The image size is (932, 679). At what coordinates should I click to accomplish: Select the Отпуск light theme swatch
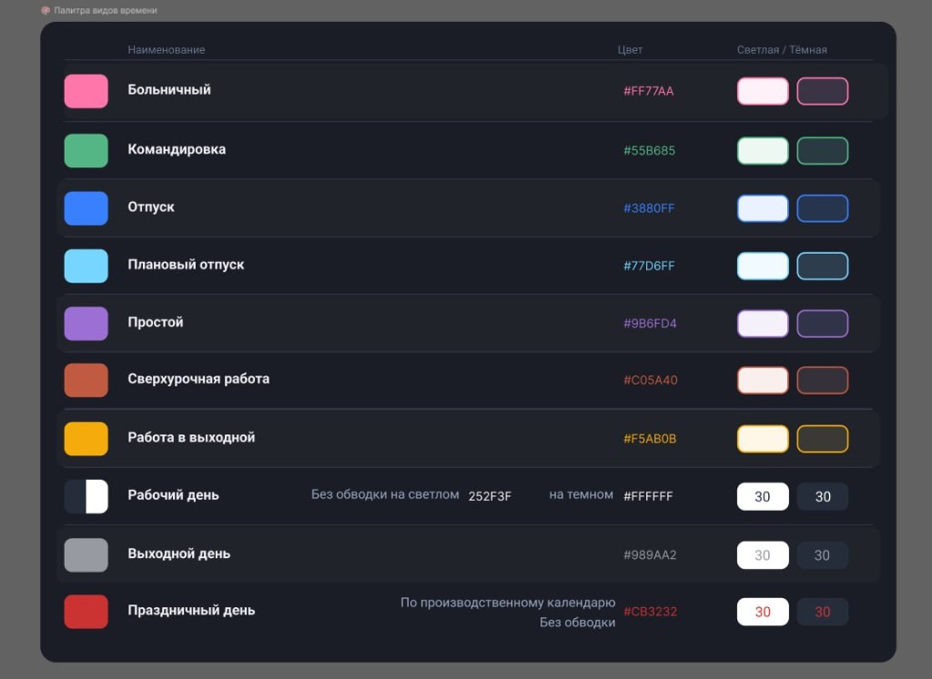click(x=763, y=208)
